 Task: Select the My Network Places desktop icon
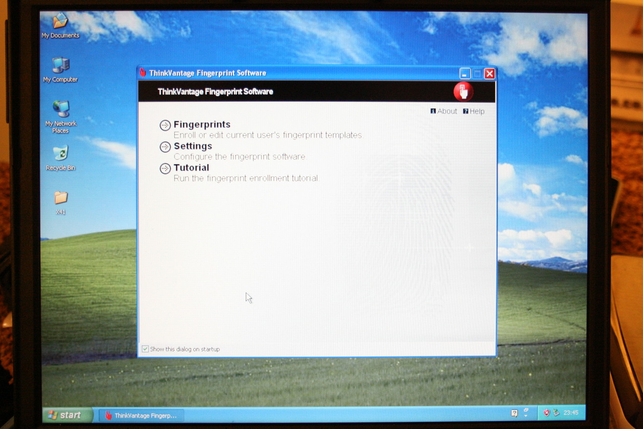[x=61, y=117]
